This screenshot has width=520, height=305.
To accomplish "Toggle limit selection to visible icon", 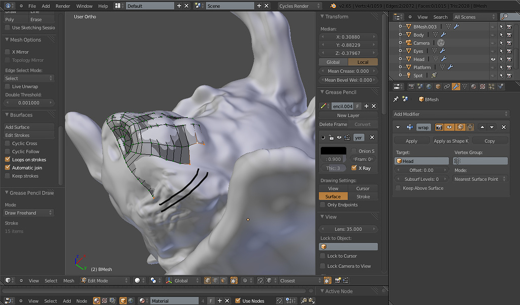I will (x=234, y=281).
